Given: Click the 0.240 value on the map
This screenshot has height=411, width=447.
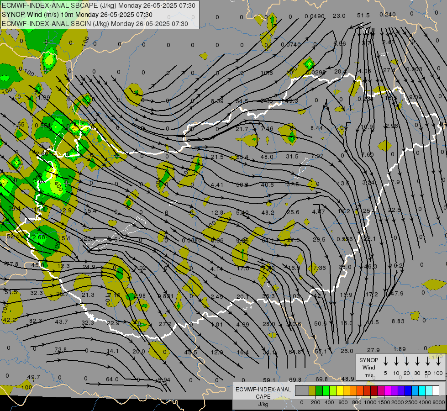Looking at the screenshot, I should pos(388,15).
